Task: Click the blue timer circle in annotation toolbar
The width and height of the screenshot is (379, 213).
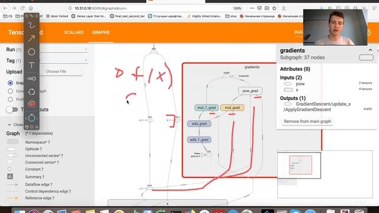Action: click(x=31, y=118)
